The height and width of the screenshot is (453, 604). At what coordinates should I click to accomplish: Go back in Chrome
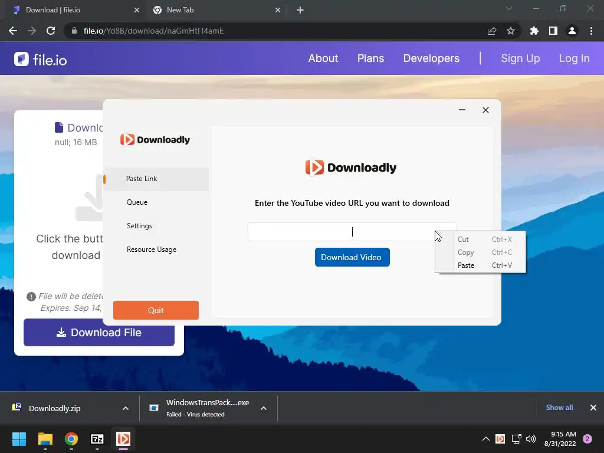(13, 31)
